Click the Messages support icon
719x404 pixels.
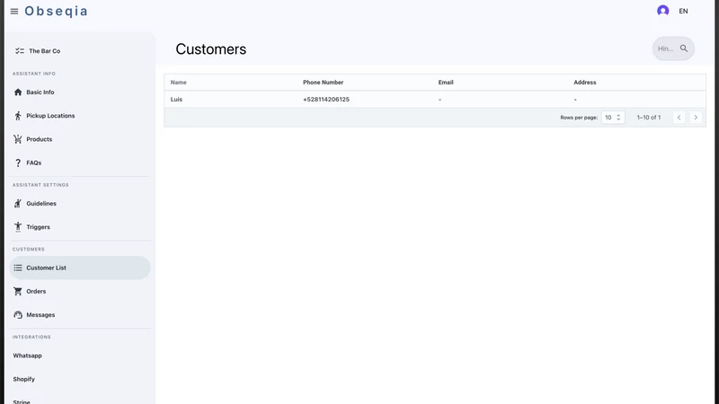pyautogui.click(x=18, y=315)
